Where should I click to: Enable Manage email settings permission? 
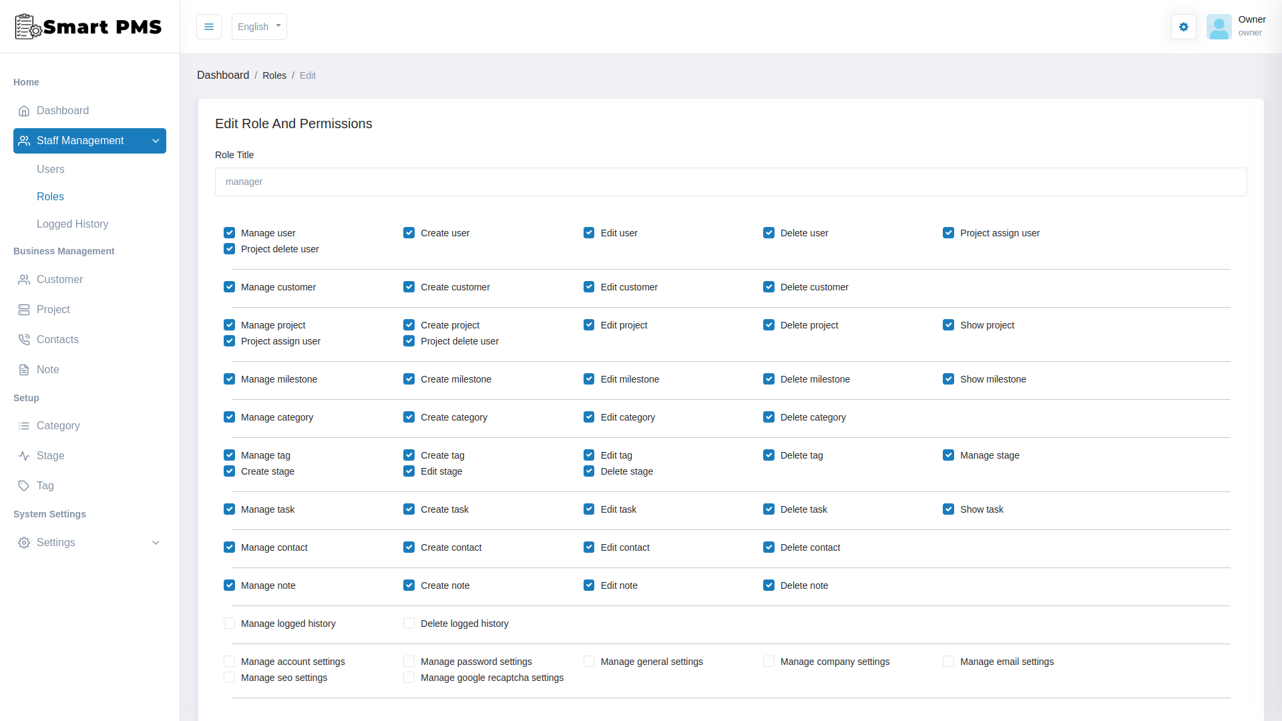tap(949, 661)
